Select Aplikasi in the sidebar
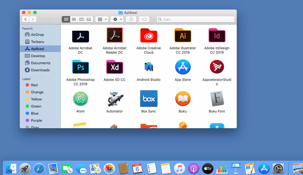 pyautogui.click(x=40, y=49)
